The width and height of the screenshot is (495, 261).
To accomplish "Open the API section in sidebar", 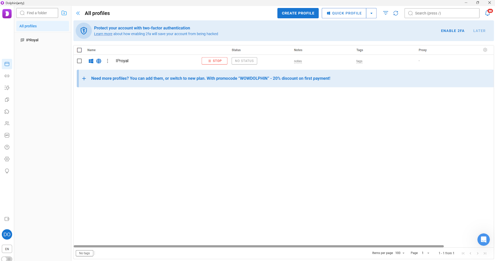I will tap(7, 135).
